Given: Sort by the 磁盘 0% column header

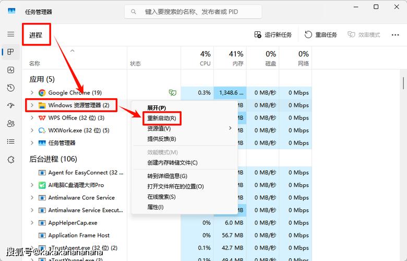Looking at the screenshot, I should [x=262, y=58].
